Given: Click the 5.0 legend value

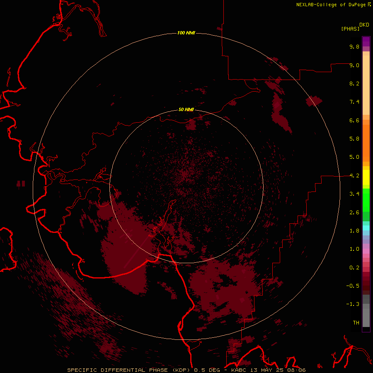Looking at the screenshot, I should point(354,157).
